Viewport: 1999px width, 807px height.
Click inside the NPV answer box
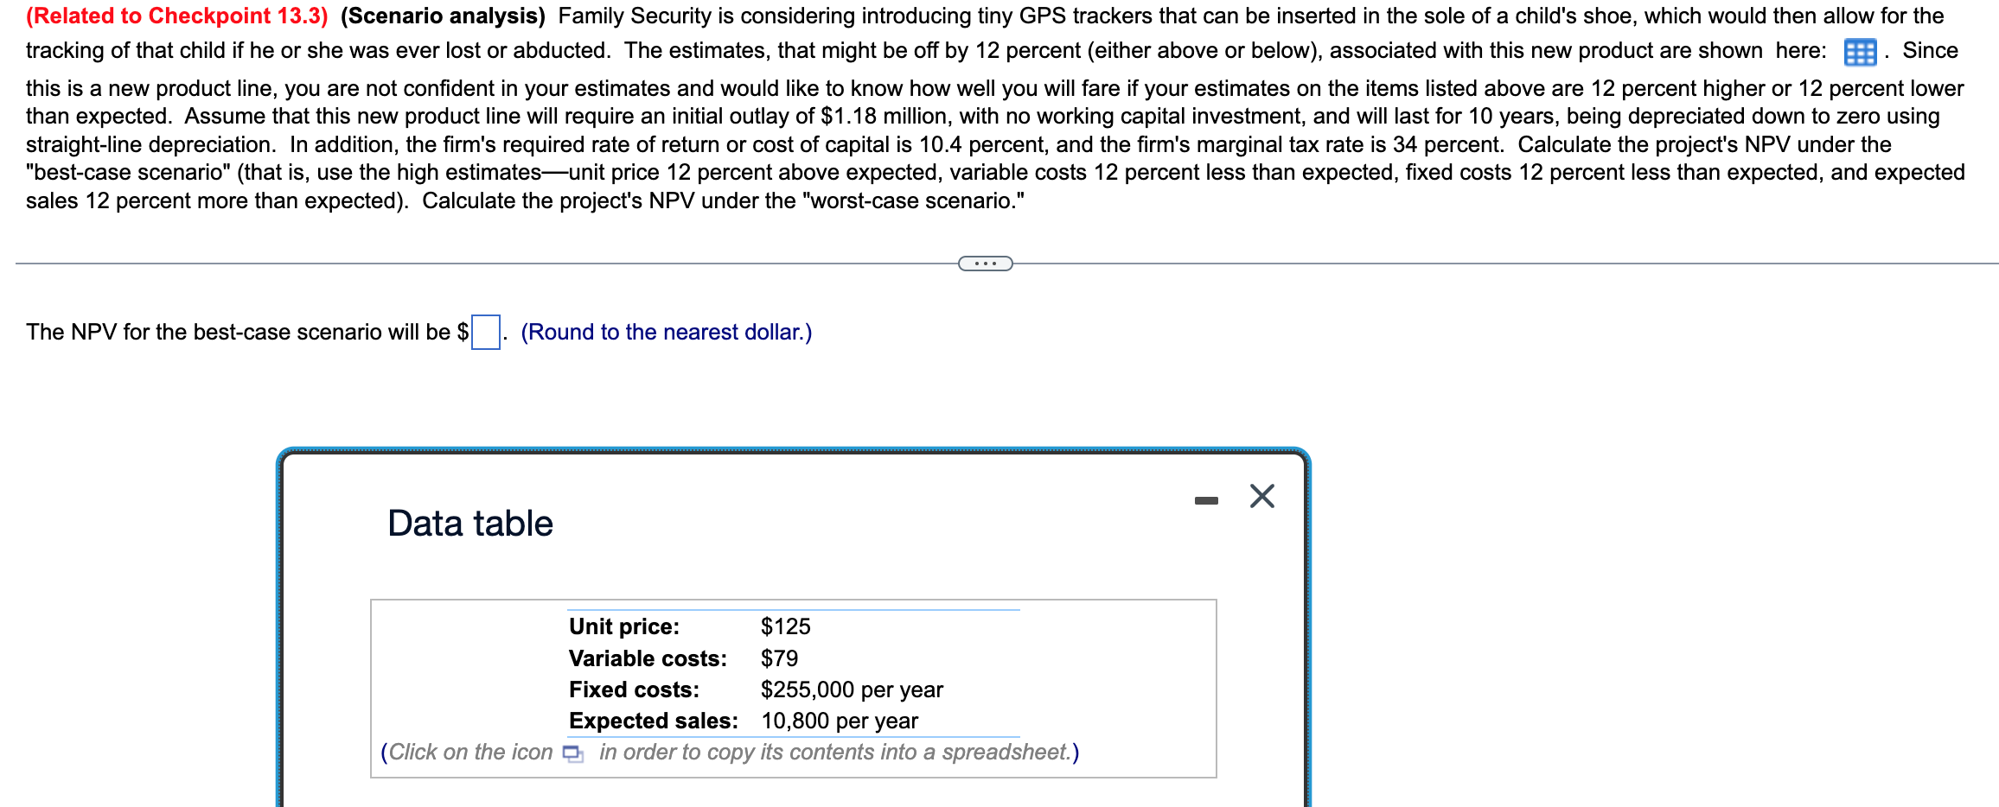click(x=484, y=331)
